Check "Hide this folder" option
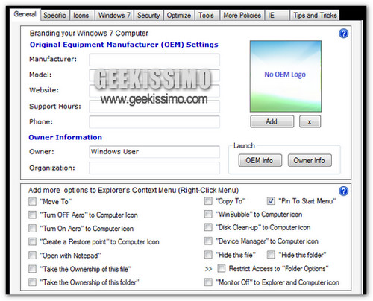Viewport: 373px width, 301px height. click(x=271, y=255)
